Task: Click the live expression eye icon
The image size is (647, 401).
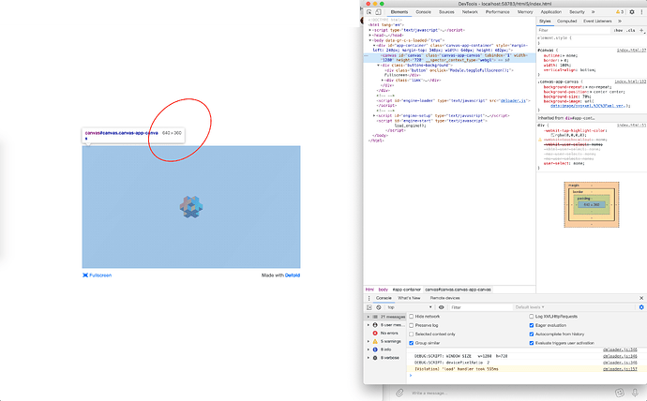Action: [441, 307]
